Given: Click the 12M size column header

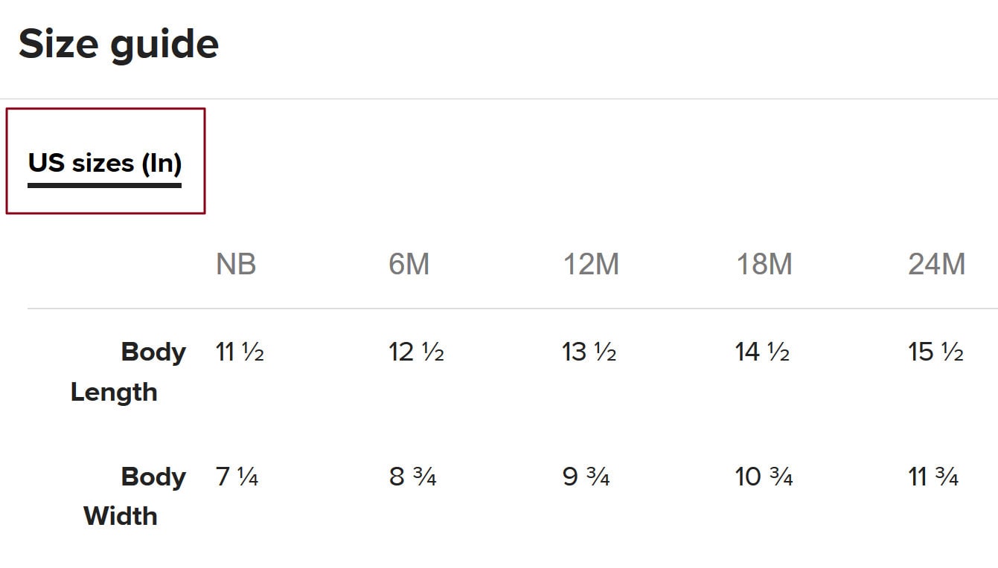Looking at the screenshot, I should (x=591, y=265).
